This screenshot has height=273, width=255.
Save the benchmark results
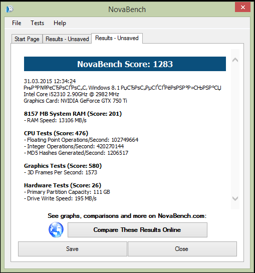pos(73,249)
